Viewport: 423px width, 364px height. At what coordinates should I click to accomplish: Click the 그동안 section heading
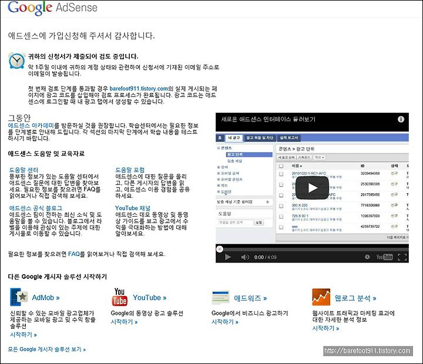pos(19,118)
